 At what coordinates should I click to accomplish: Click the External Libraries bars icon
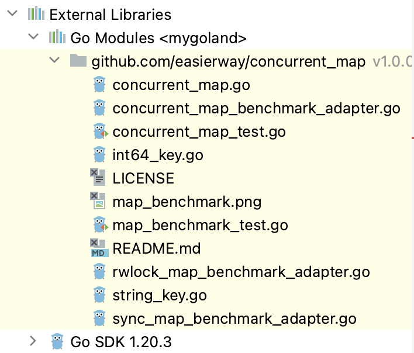36,13
